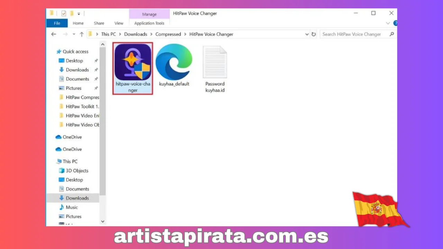Open the hitpaw-voice-changer installer file
The image size is (443, 249).
[x=133, y=68]
